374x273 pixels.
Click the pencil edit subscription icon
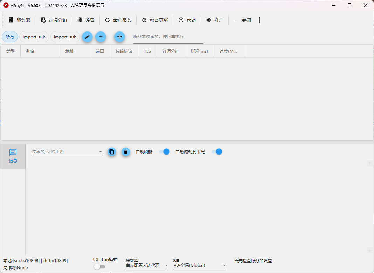coord(87,37)
